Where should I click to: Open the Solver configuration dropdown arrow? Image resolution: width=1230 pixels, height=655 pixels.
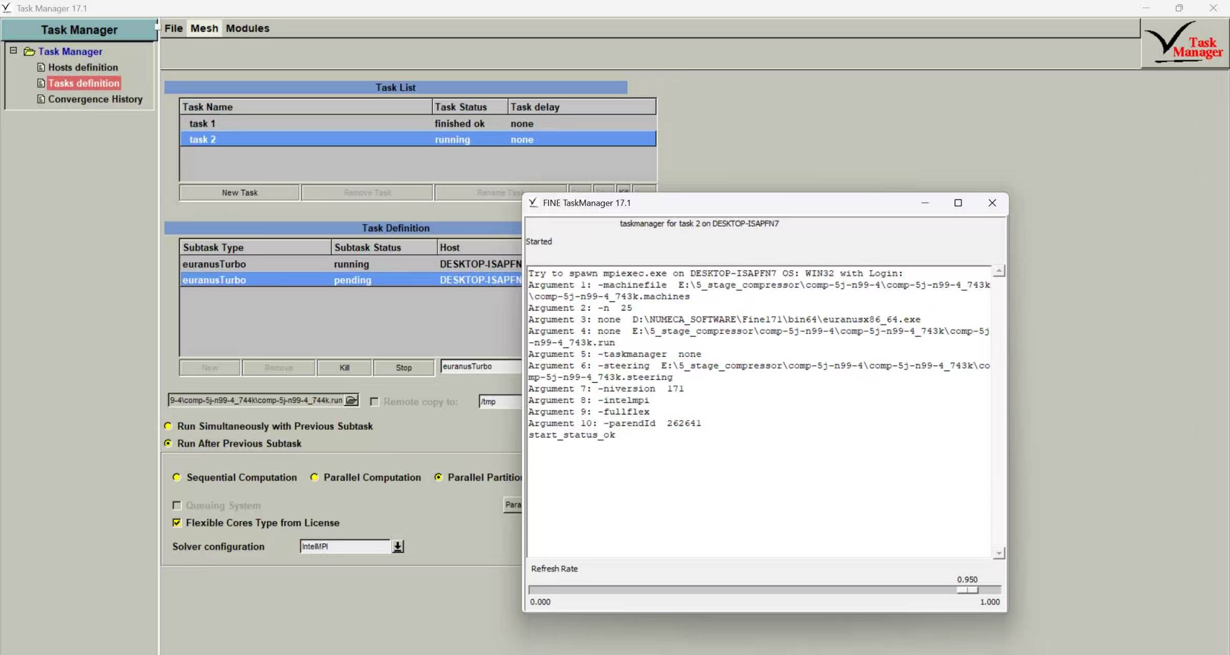click(398, 547)
